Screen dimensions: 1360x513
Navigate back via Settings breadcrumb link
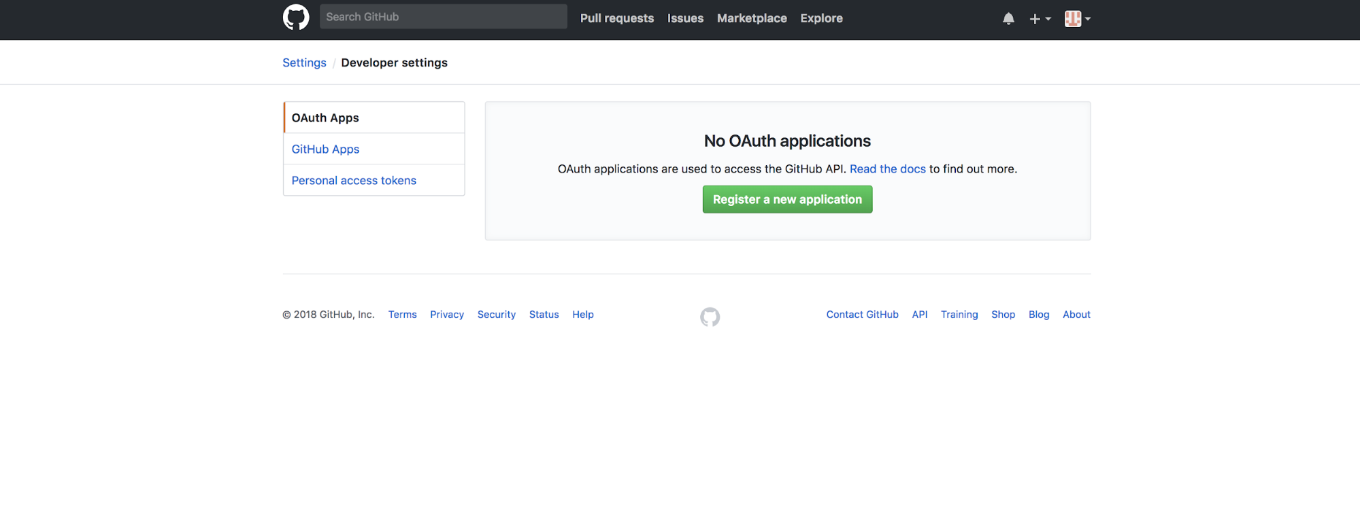304,63
